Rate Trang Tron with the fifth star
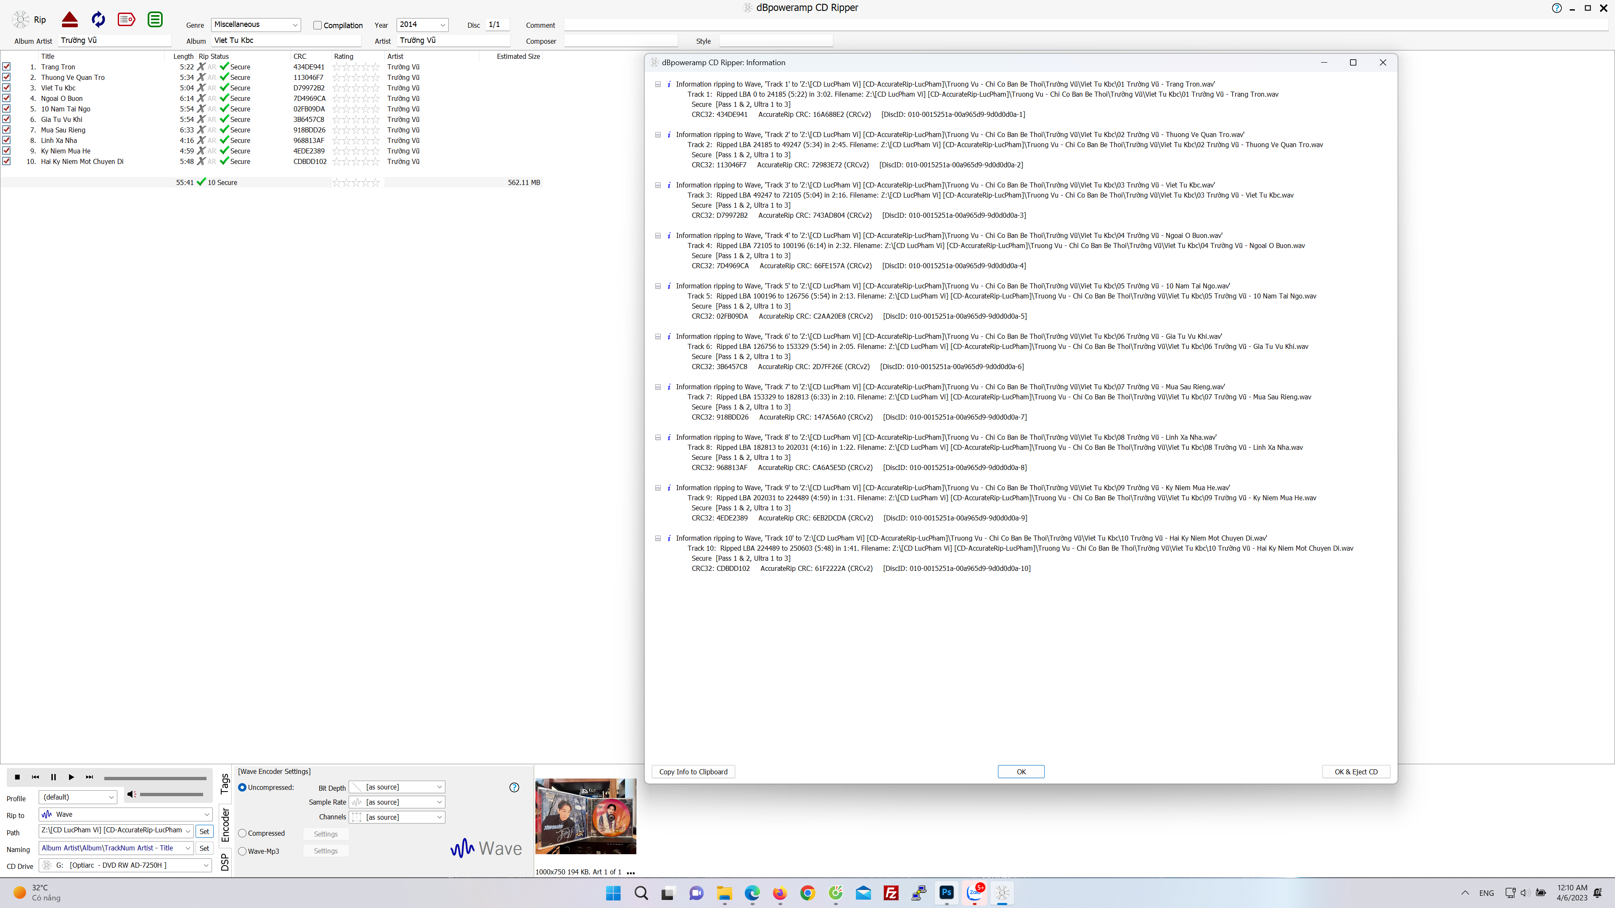Screen dimensions: 1615x908 point(376,67)
